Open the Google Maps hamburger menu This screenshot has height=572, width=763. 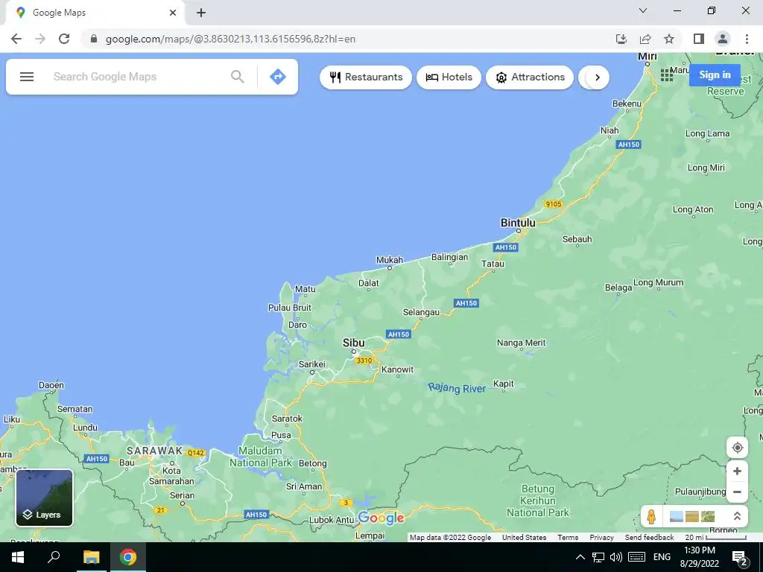tap(27, 77)
